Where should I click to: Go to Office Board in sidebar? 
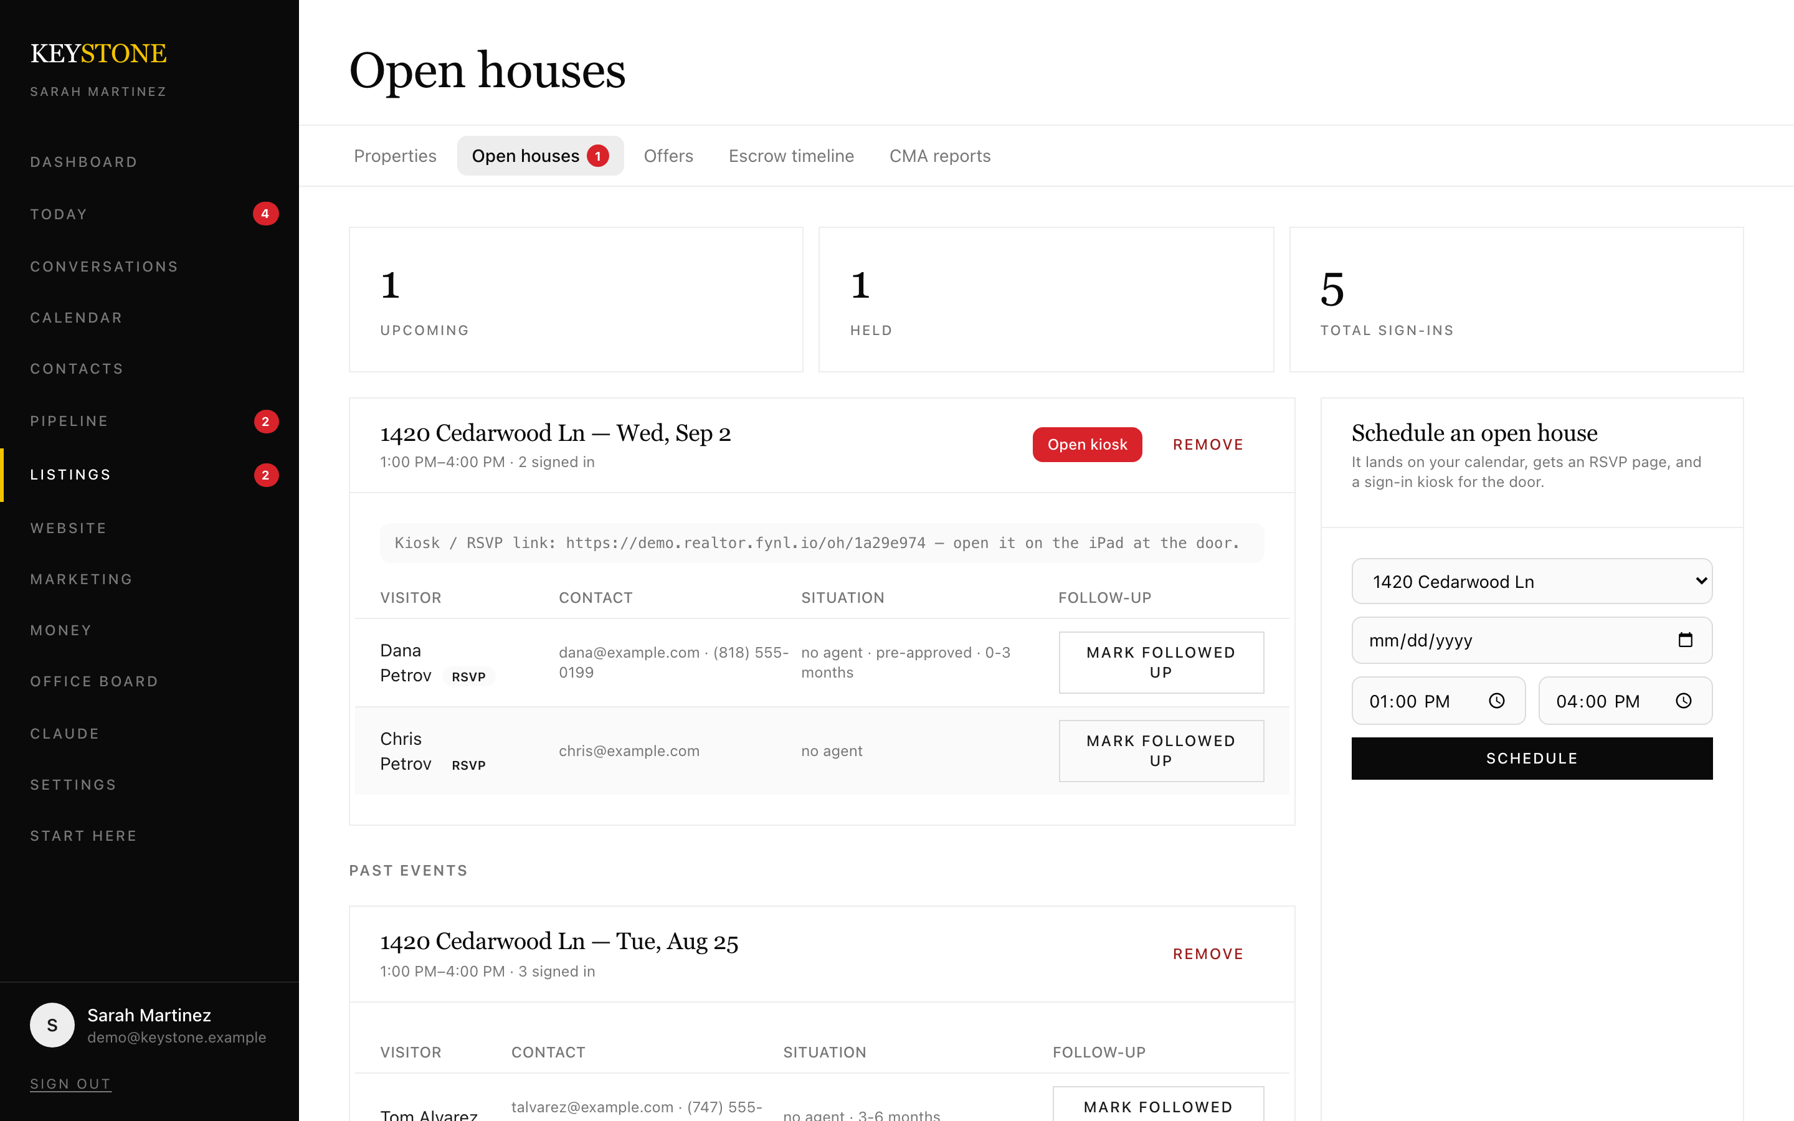[149, 681]
